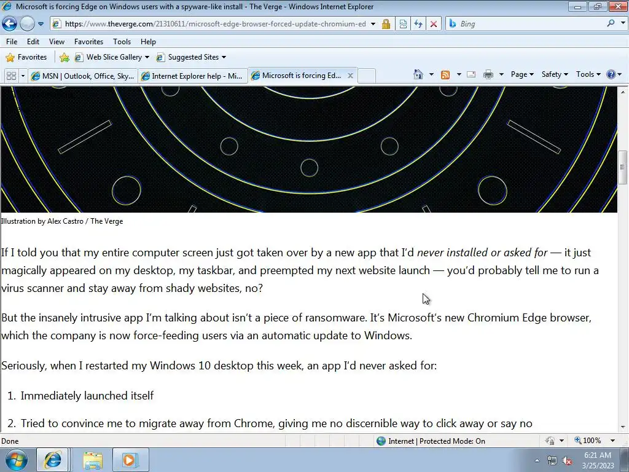Switch to the MSN Outlook tab
Viewport: 629px width, 472px height.
83,76
